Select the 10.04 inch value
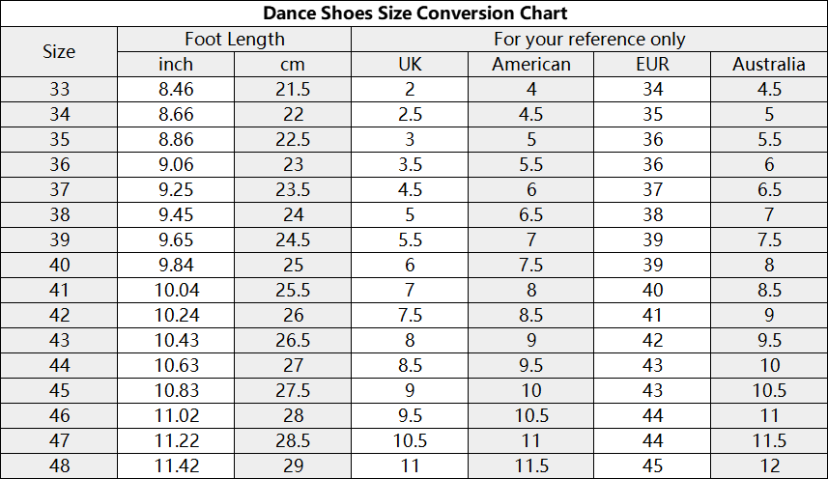828x479 pixels. [176, 290]
